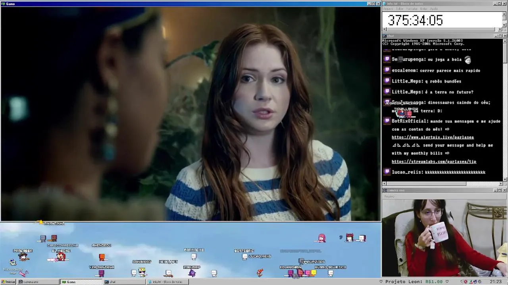Open the Exibir menu in Notepad

tap(423, 9)
